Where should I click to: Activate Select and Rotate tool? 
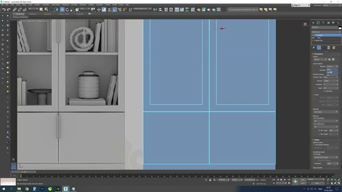click(x=67, y=10)
